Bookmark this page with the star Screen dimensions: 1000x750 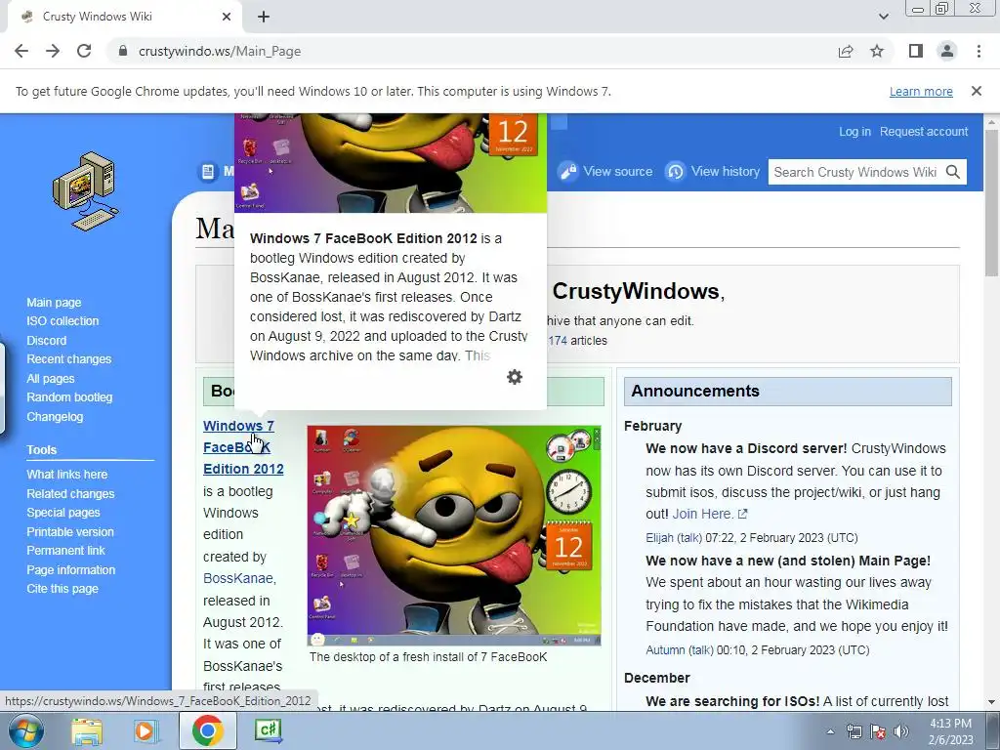tap(877, 51)
